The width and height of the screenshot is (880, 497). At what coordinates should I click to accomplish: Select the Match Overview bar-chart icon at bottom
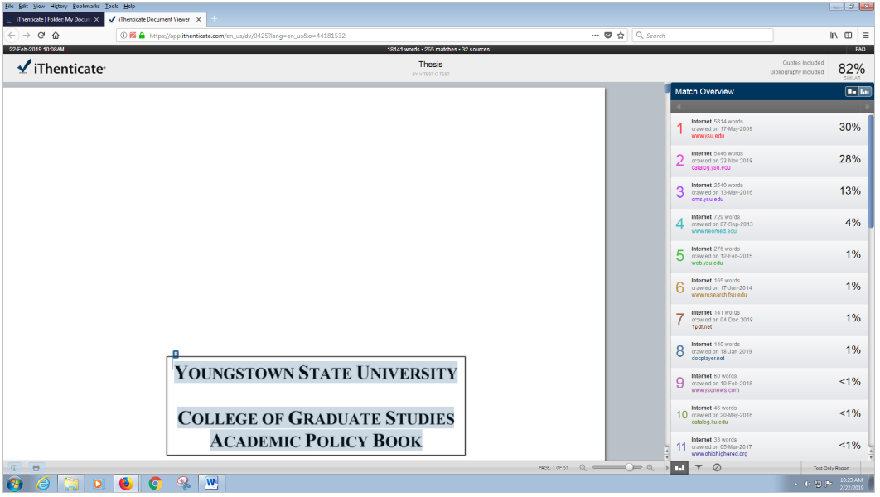click(x=679, y=468)
